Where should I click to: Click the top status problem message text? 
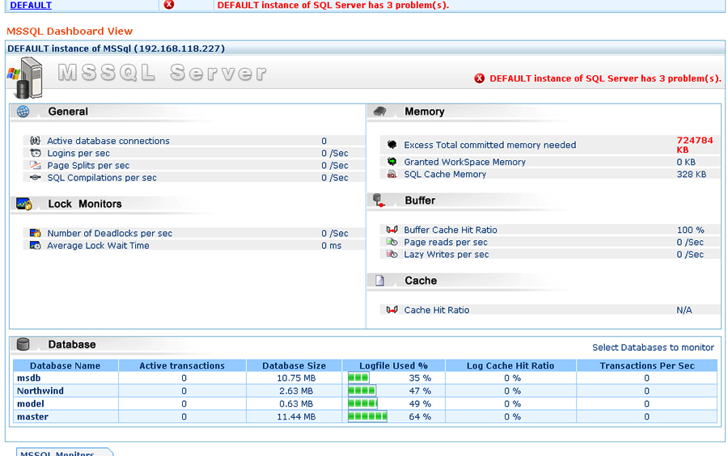point(333,5)
